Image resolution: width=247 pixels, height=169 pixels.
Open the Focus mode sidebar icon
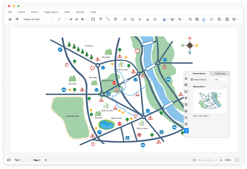coord(186,118)
